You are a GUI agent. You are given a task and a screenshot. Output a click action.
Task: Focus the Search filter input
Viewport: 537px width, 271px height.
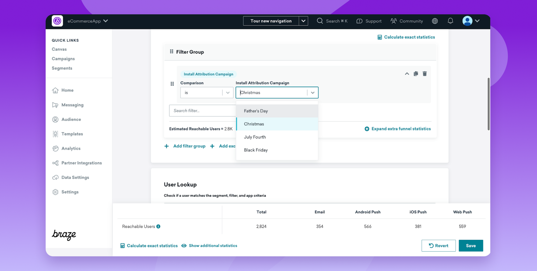(202, 111)
